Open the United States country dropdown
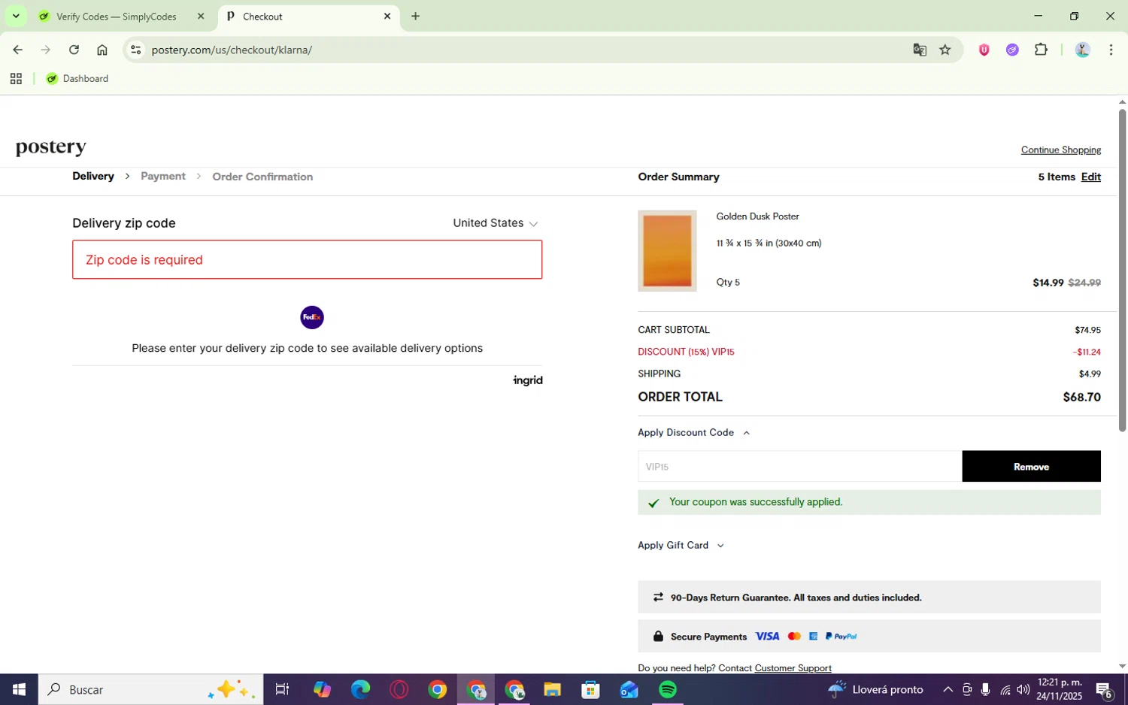The width and height of the screenshot is (1128, 705). coord(496,223)
